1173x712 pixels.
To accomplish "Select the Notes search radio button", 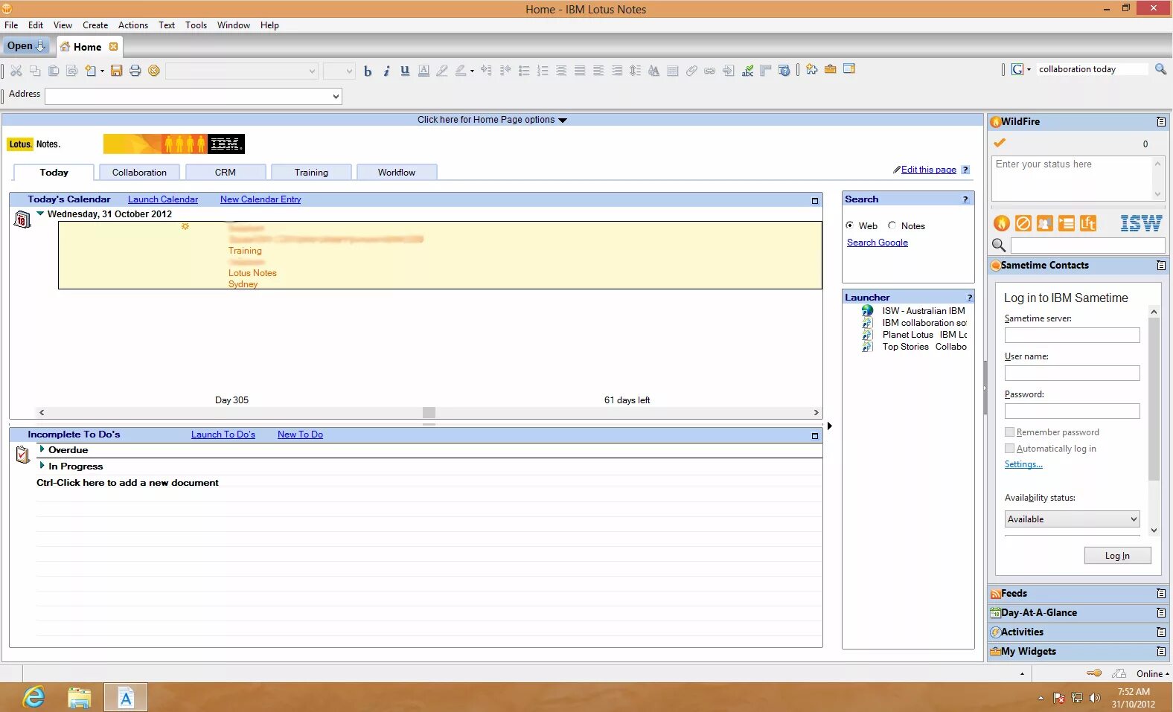I will pyautogui.click(x=892, y=225).
